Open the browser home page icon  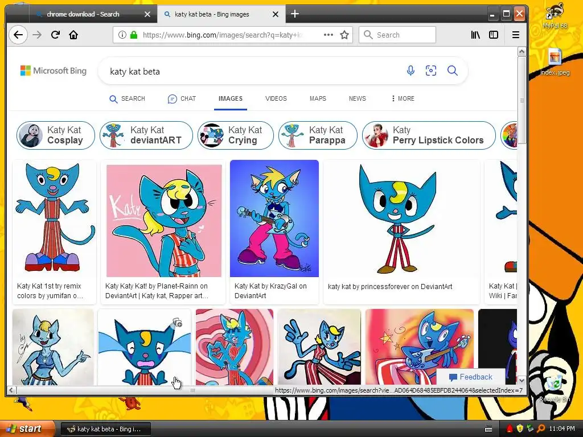[x=73, y=35]
